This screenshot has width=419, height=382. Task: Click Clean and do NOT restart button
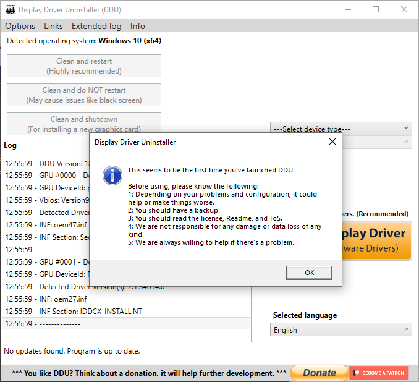(84, 95)
